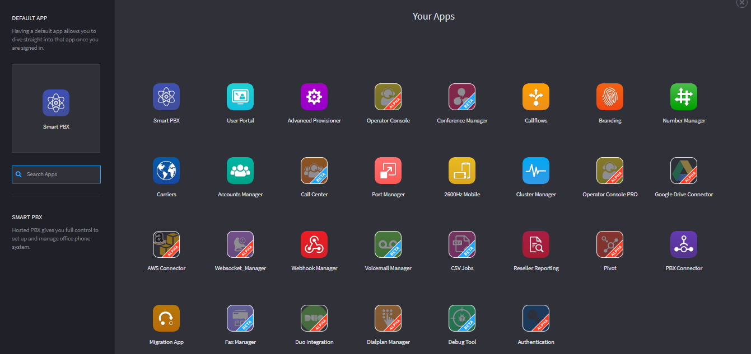Open the Authentication app
Viewport: 751px width, 354px height.
coord(536,318)
